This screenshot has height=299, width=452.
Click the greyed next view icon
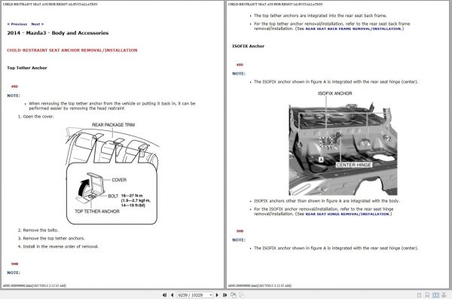[x=242, y=295]
